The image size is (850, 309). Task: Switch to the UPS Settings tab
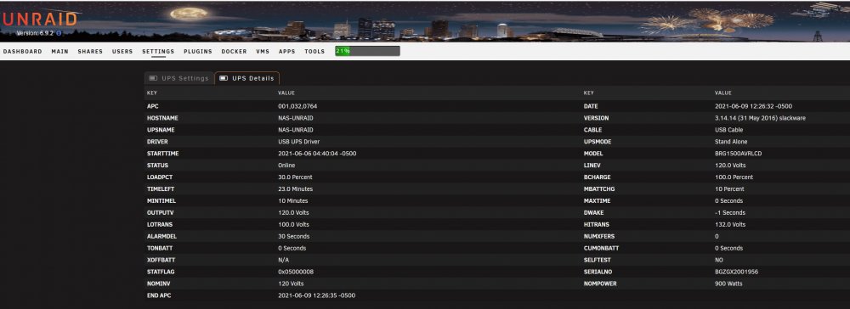click(x=179, y=78)
